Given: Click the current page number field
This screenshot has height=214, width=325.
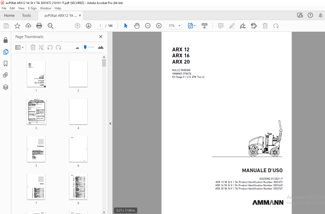Looking at the screenshot, I should click(x=100, y=26).
